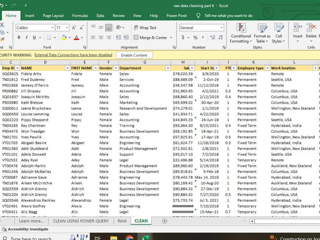
Task: Align text left
Action: (x=93, y=37)
